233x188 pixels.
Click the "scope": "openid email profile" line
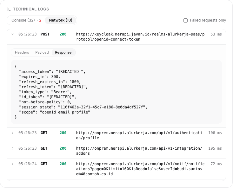[x=55, y=112]
